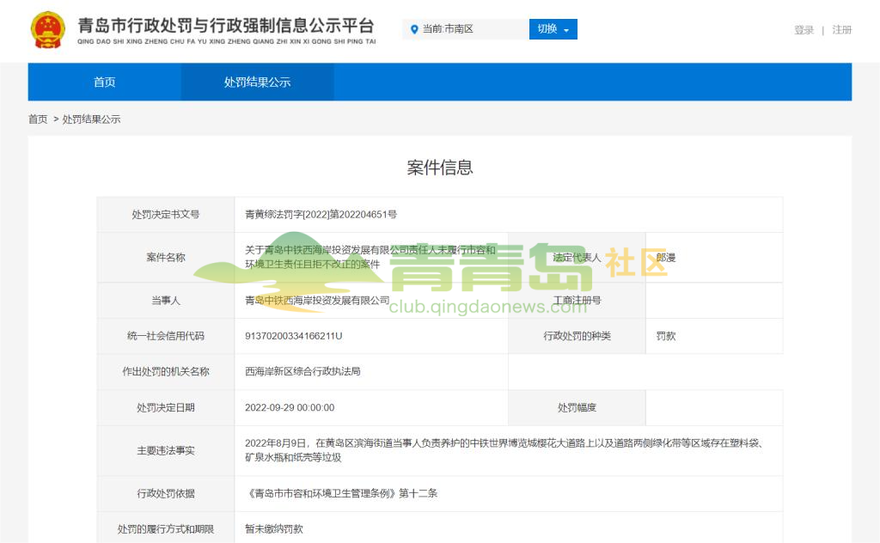The image size is (880, 543).
Task: Click the national emblem logo
Action: 48,30
